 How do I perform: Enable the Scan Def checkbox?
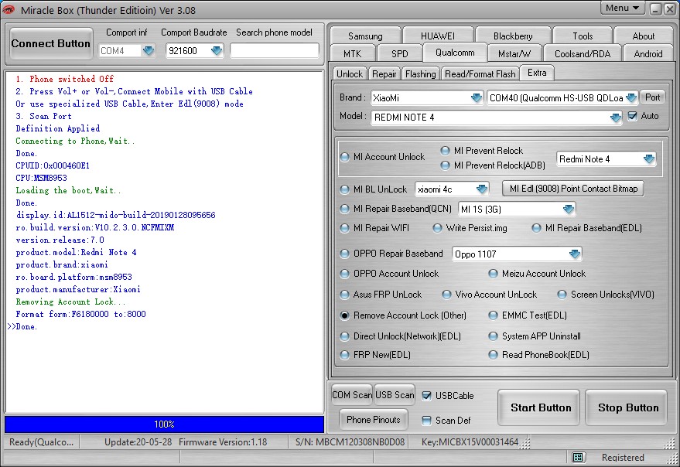click(x=427, y=420)
